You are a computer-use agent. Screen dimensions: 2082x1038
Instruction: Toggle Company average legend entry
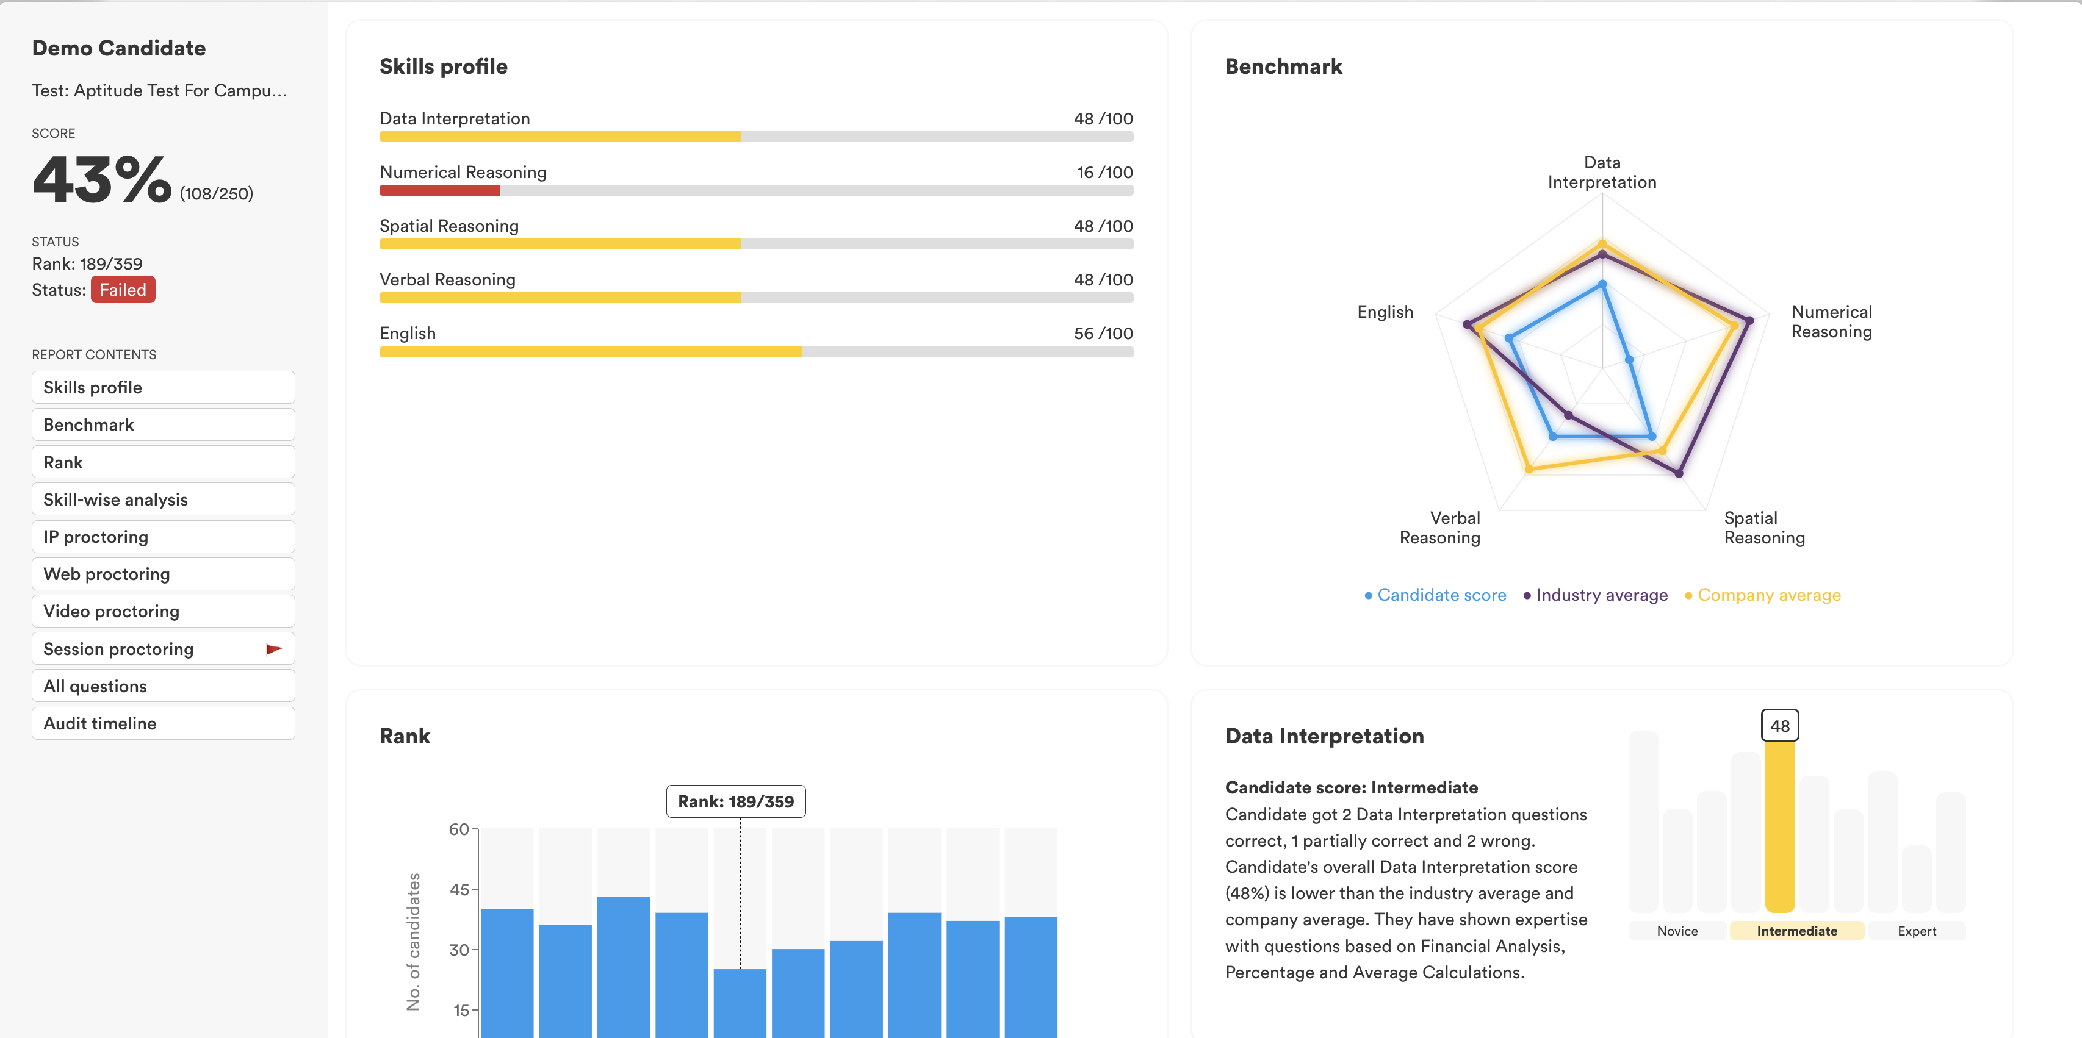pos(1763,595)
